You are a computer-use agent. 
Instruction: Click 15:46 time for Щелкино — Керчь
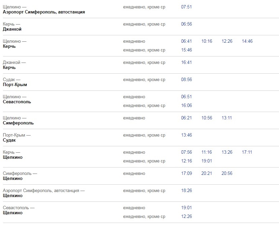coord(186,50)
